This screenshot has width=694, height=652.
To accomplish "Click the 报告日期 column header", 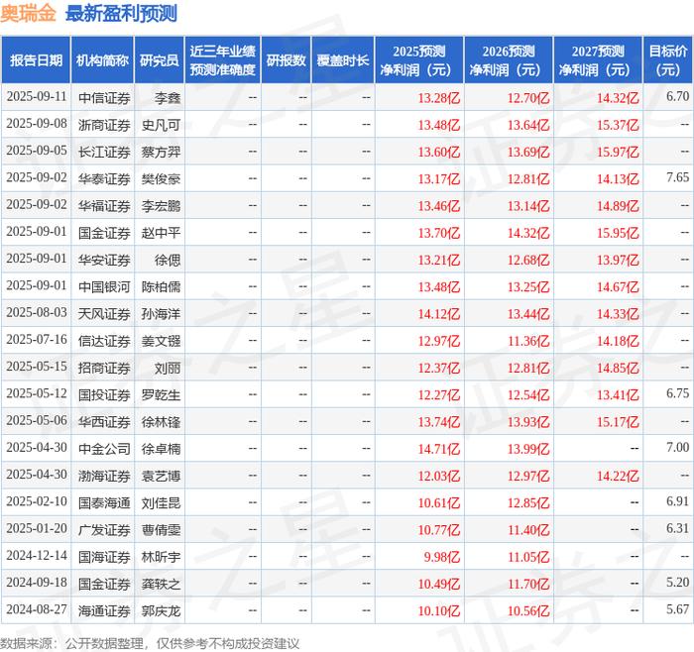I will pyautogui.click(x=36, y=60).
